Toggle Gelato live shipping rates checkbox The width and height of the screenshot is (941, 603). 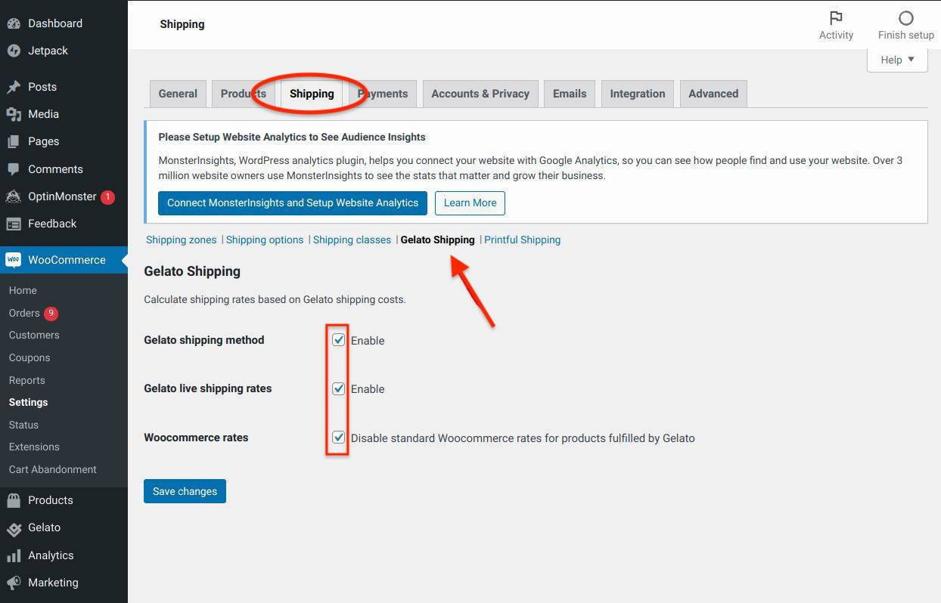tap(339, 388)
